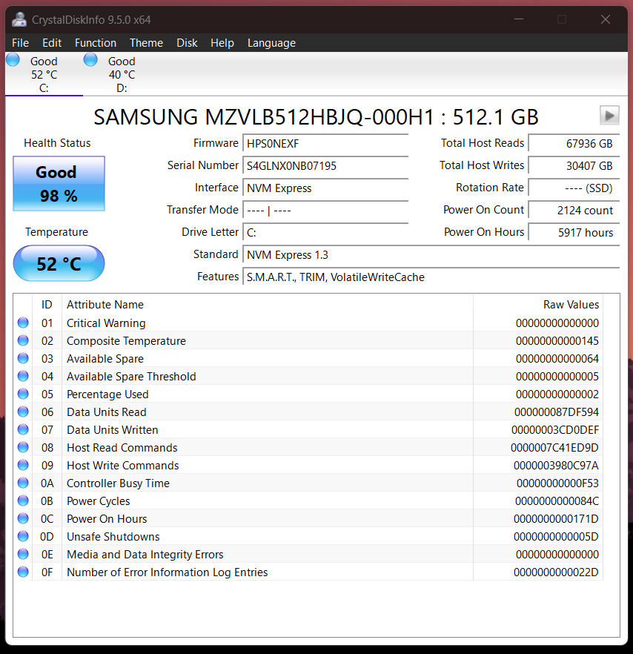Click the Features field
The width and height of the screenshot is (633, 654).
pos(431,277)
